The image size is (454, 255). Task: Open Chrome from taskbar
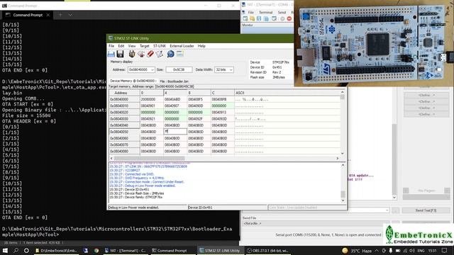coord(96,250)
